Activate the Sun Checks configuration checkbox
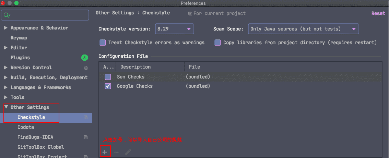The height and width of the screenshot is (158, 389). (108, 77)
